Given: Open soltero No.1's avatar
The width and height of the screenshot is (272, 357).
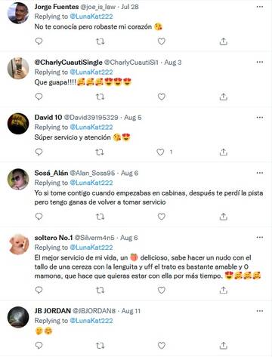Looking at the screenshot, I should [18, 244].
